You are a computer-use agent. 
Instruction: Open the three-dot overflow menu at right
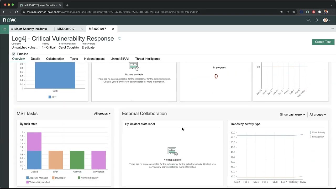[333, 29]
